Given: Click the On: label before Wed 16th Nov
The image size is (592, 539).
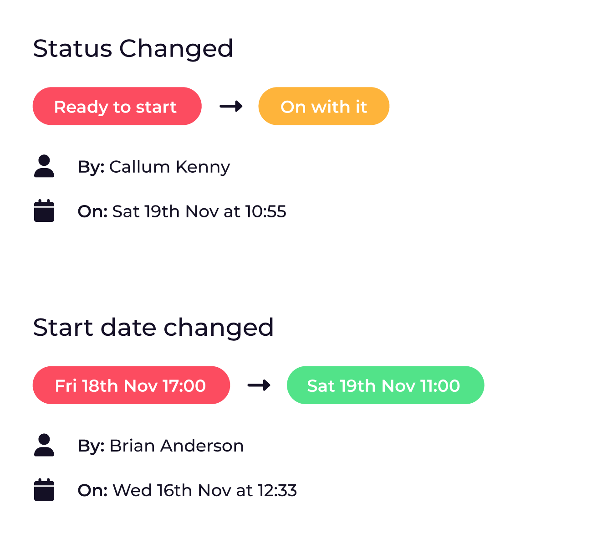Looking at the screenshot, I should click(92, 490).
